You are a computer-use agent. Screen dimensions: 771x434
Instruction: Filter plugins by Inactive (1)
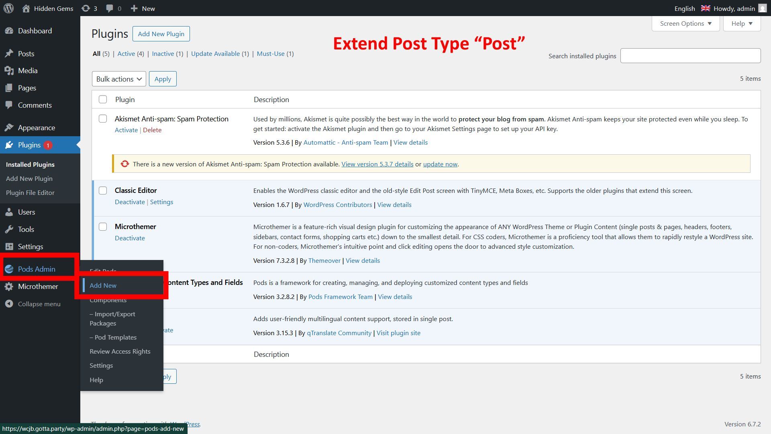point(167,53)
